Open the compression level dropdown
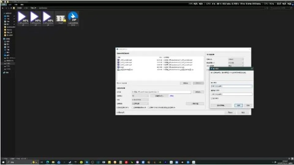This screenshot has width=294, height=165. click(x=140, y=104)
